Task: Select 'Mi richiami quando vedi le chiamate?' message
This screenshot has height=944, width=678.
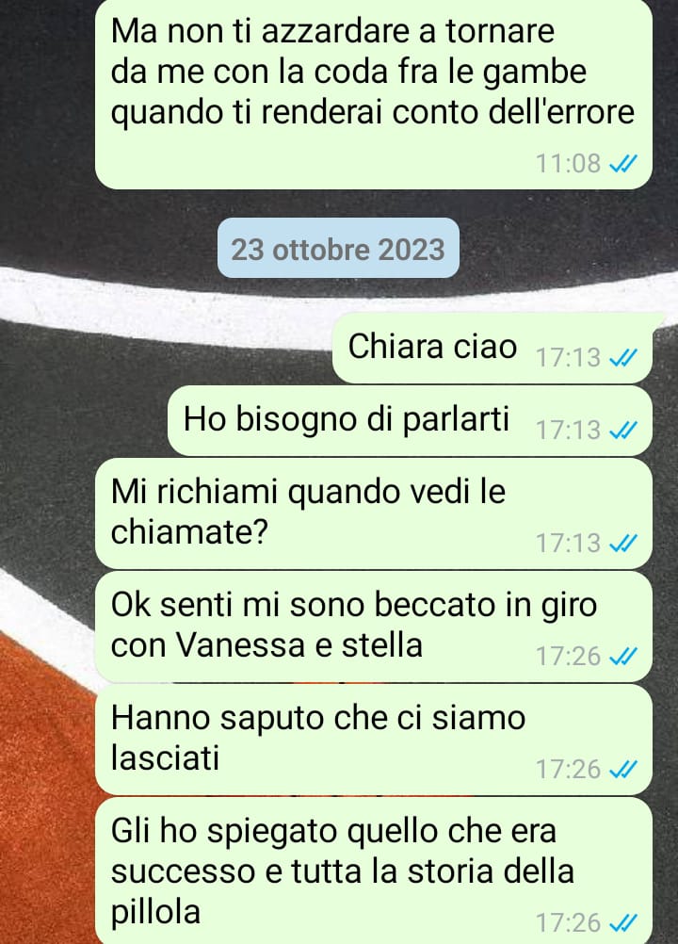Action: tap(374, 513)
